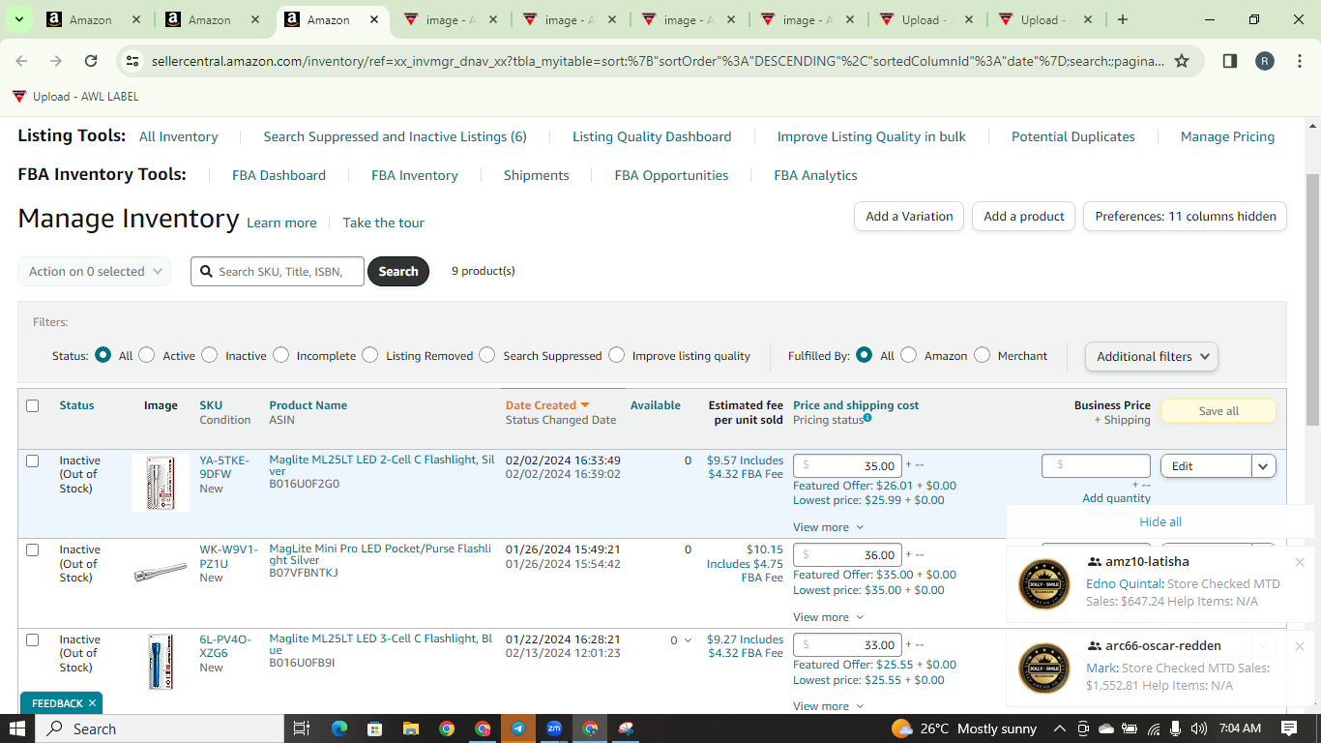The image size is (1321, 743).
Task: Open the Shipments tool
Action: 537,175
